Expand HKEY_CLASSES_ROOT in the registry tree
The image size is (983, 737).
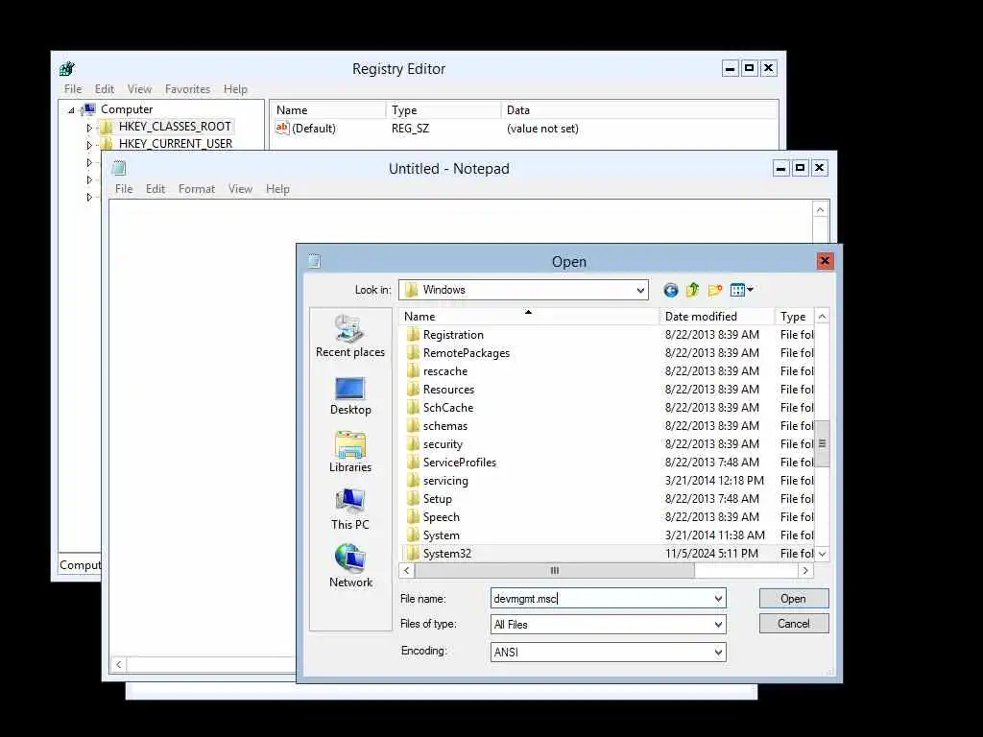89,128
